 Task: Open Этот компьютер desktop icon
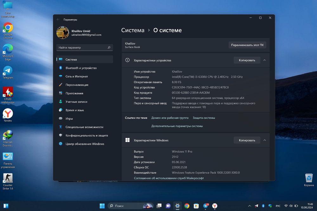coord(8,9)
